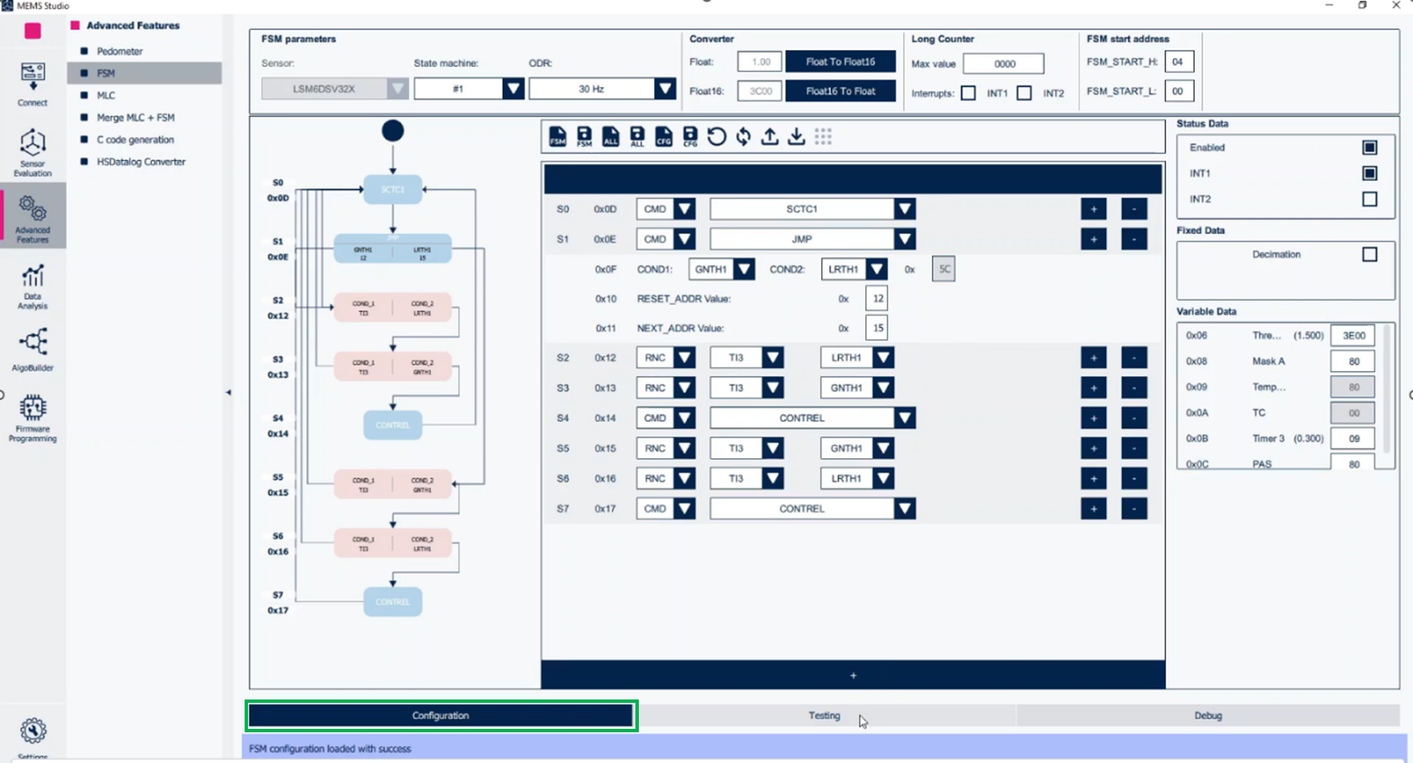Open the State machine dropdown
Image resolution: width=1413 pixels, height=763 pixels.
pyautogui.click(x=514, y=87)
